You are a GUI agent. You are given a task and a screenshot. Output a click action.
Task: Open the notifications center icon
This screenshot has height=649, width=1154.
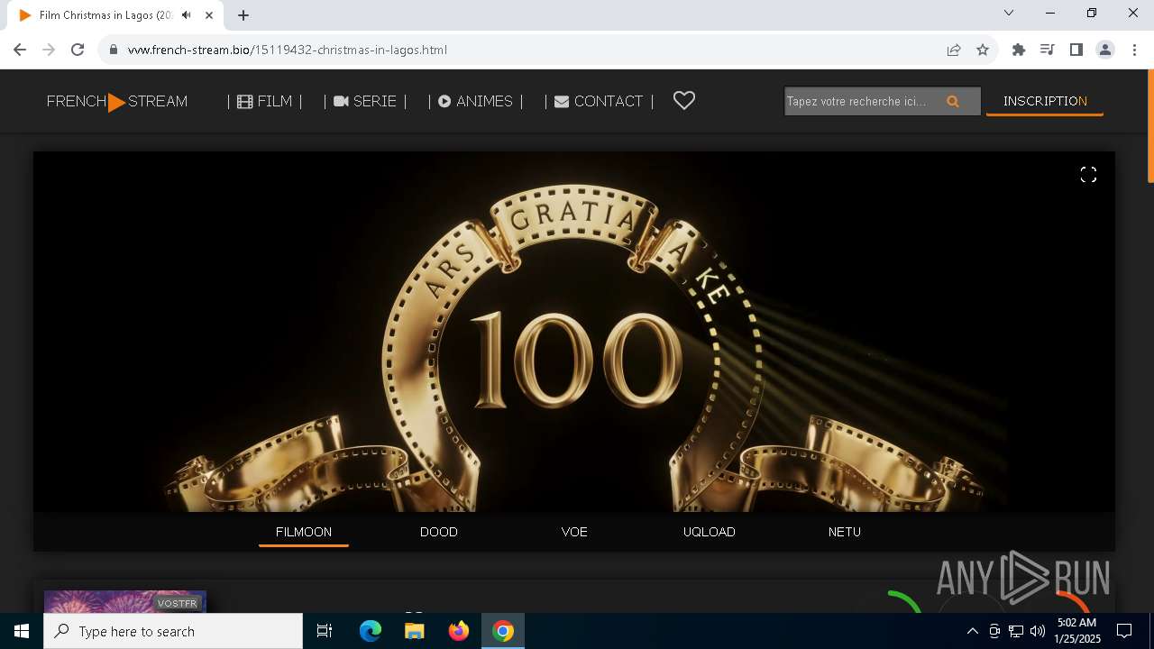(1124, 631)
